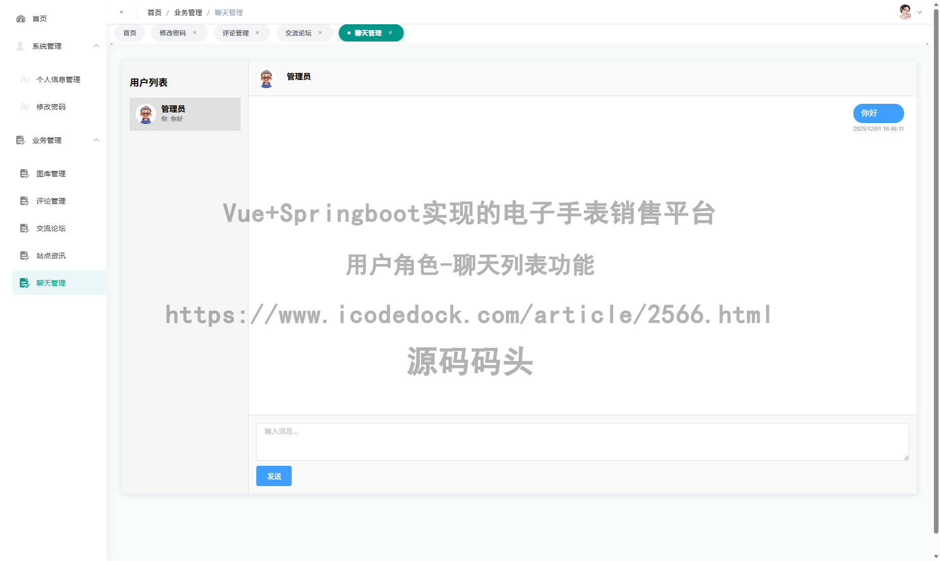Viewport: 940px width, 561px height.
Task: Click the sidebar collapse icon top left
Action: tap(122, 12)
